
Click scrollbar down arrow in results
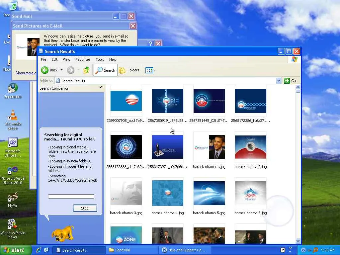(x=298, y=241)
